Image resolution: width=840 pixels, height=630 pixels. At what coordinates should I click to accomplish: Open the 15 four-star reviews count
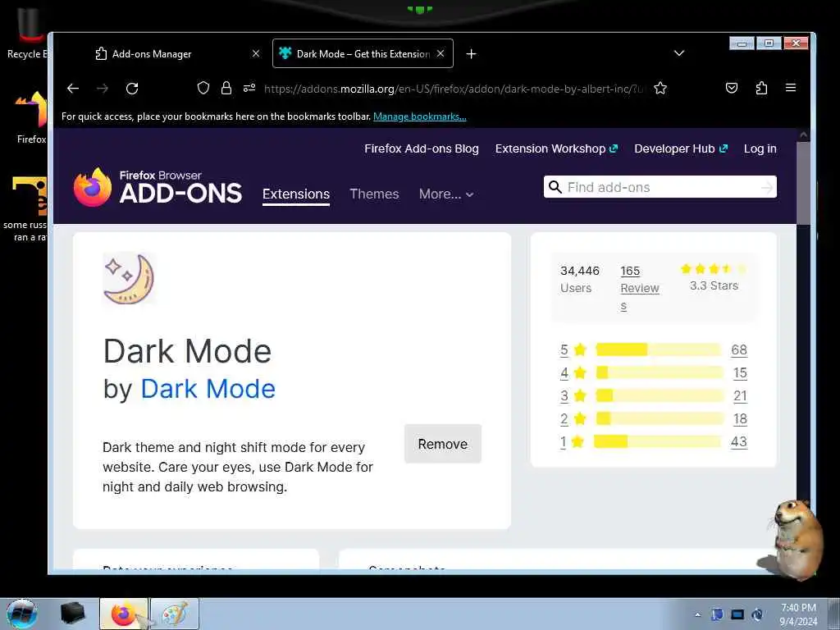[740, 373]
